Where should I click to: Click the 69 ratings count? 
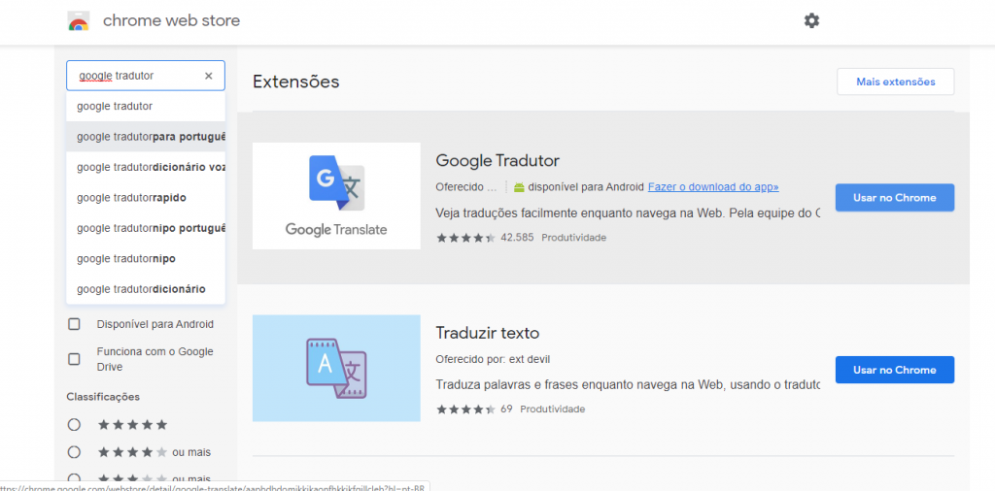pyautogui.click(x=506, y=409)
